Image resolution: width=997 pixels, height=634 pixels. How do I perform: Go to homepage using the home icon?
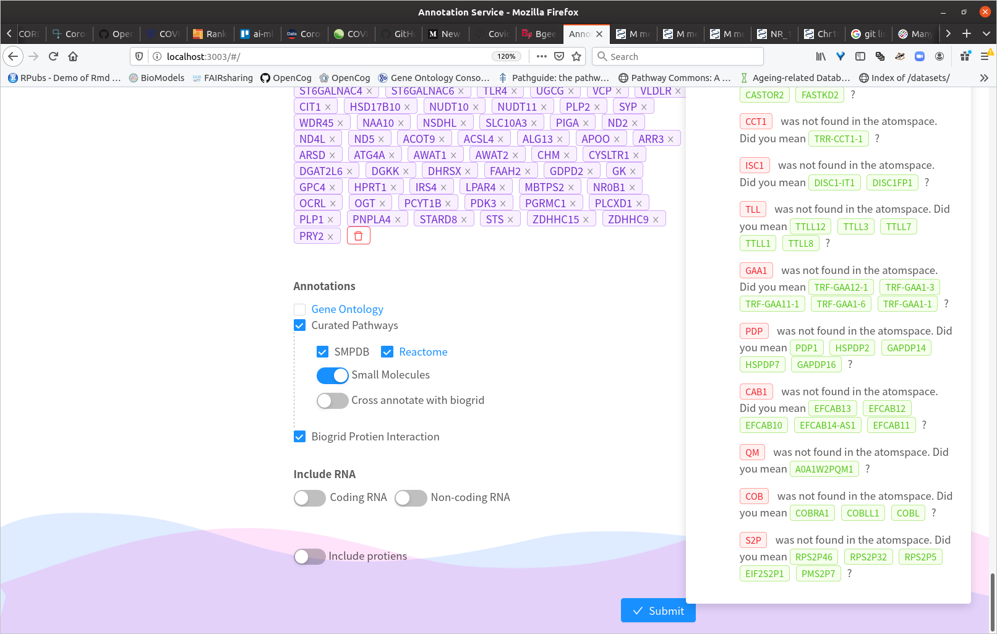click(x=73, y=56)
